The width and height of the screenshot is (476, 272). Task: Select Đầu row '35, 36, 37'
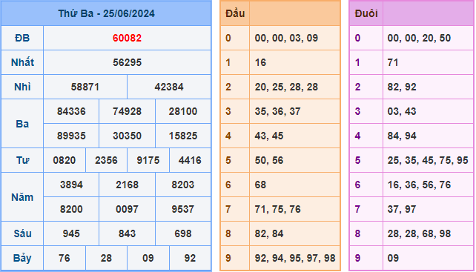point(278,111)
